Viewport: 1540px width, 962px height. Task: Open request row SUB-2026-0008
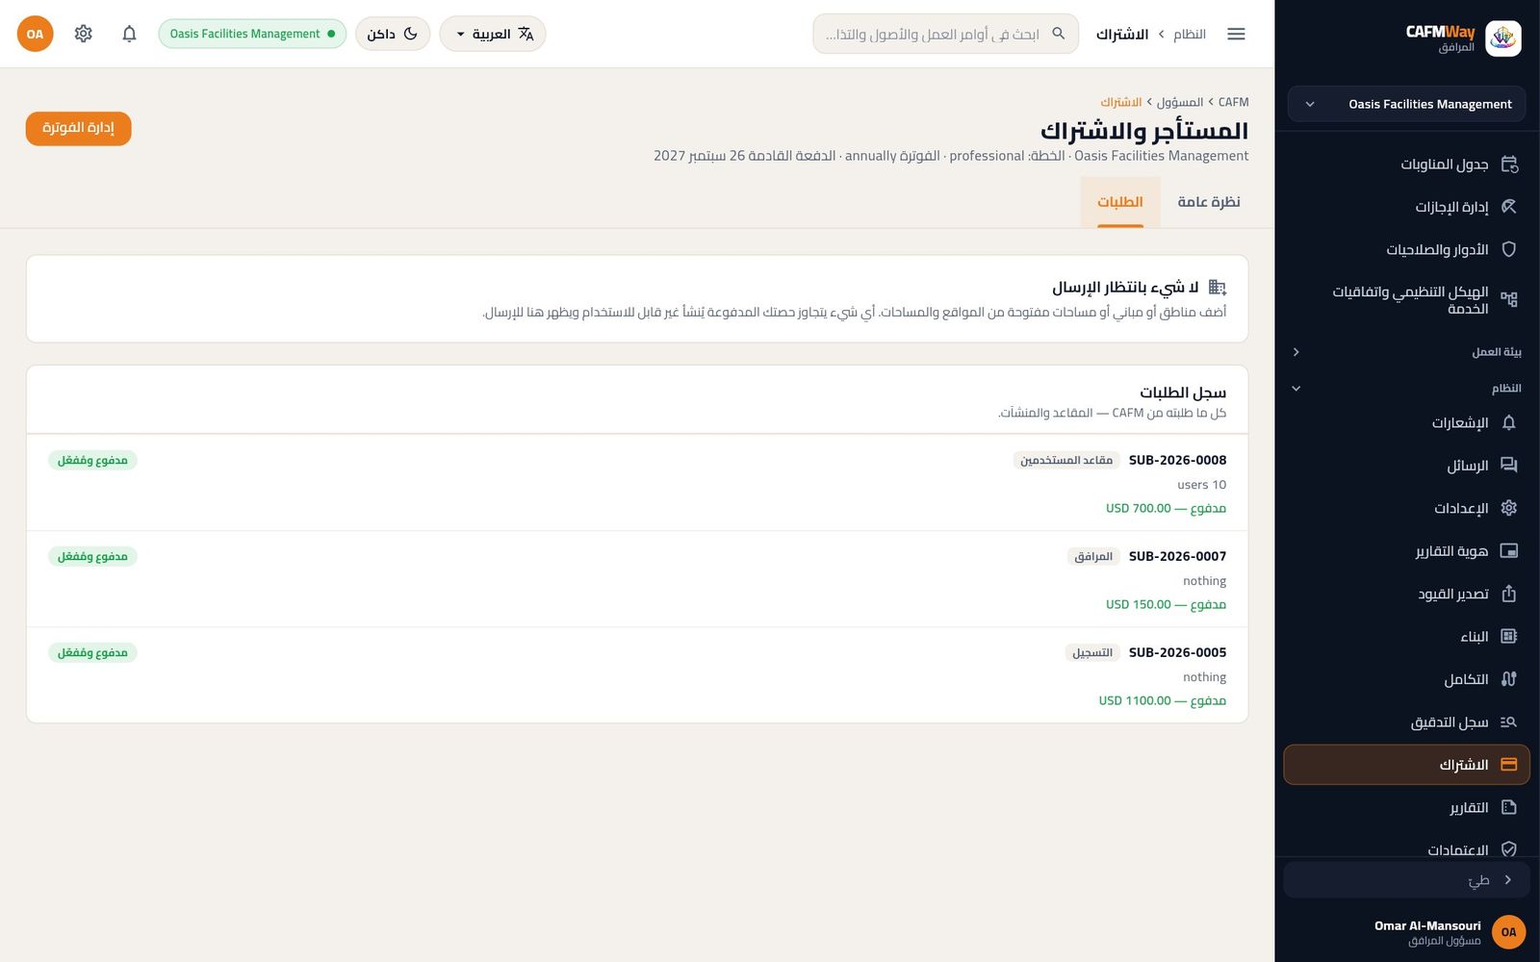[x=637, y=483]
